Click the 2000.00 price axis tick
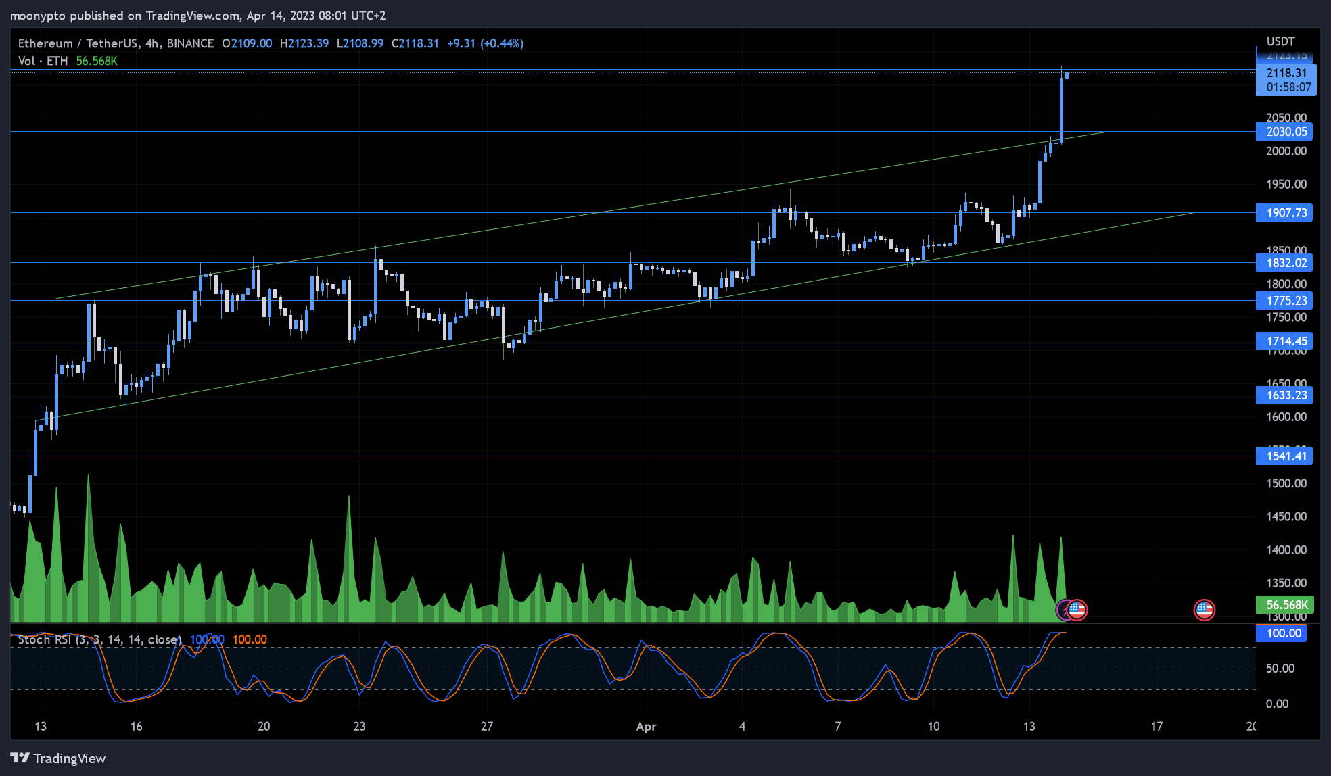This screenshot has height=776, width=1331. pyautogui.click(x=1286, y=151)
